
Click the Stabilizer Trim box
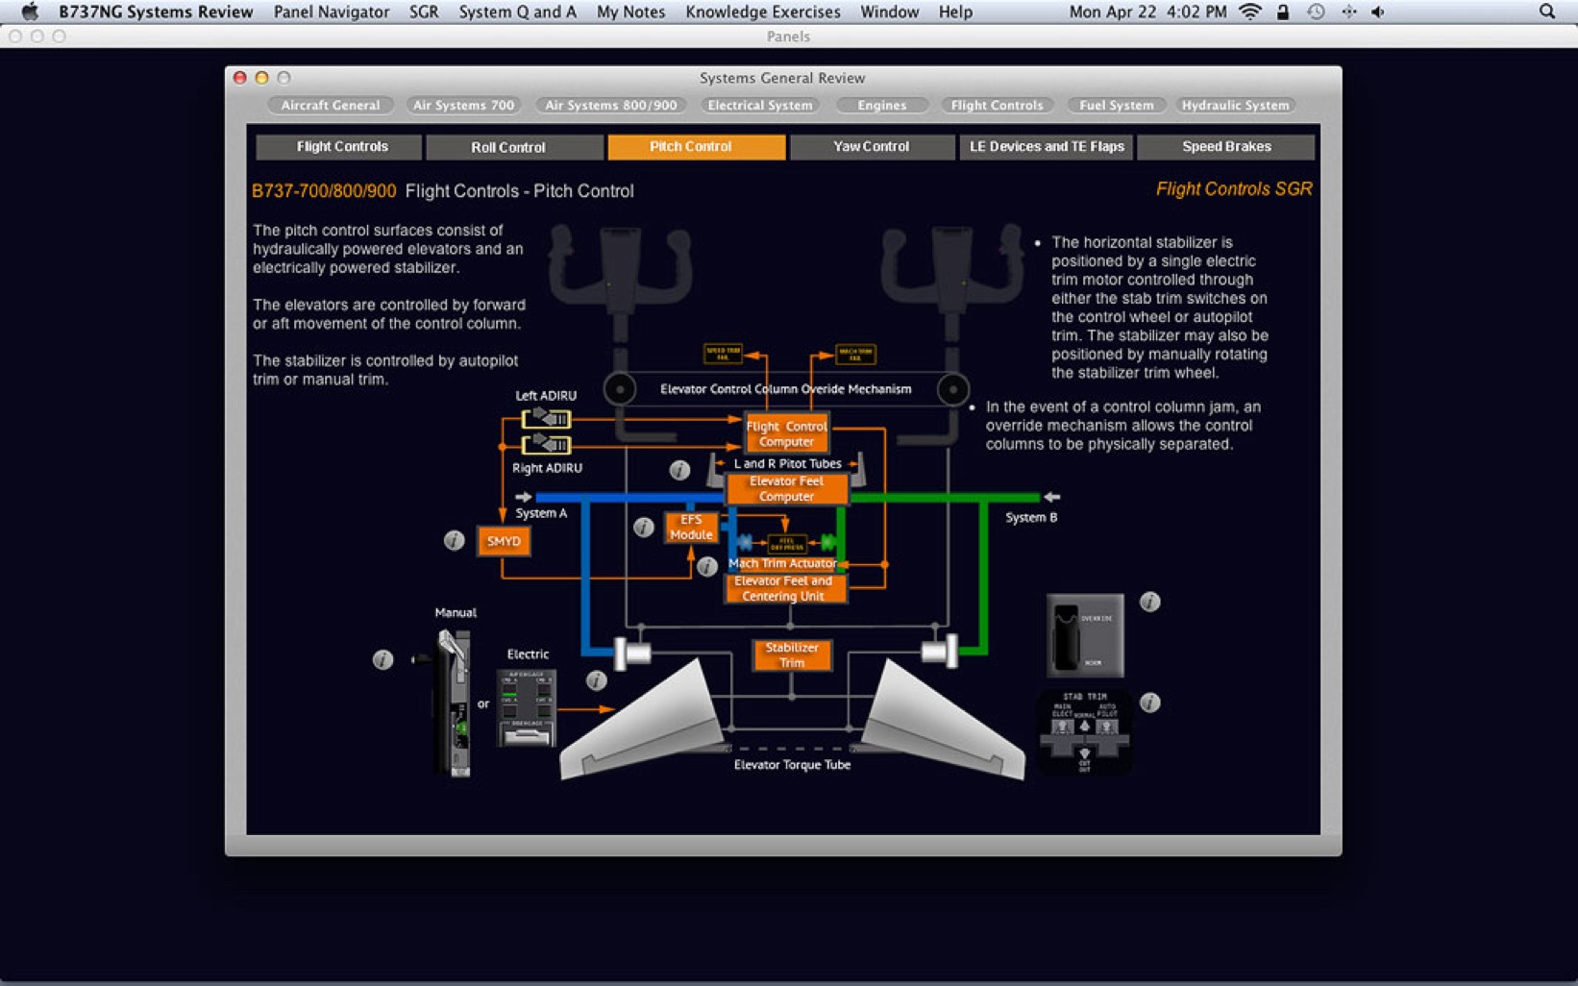click(792, 654)
